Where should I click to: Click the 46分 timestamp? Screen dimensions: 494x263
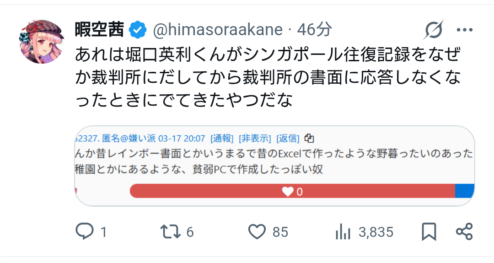point(314,30)
